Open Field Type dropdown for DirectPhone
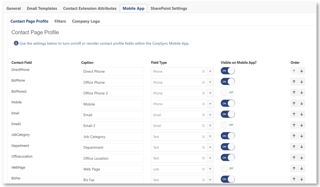This screenshot has height=187, width=320. pyautogui.click(x=210, y=71)
